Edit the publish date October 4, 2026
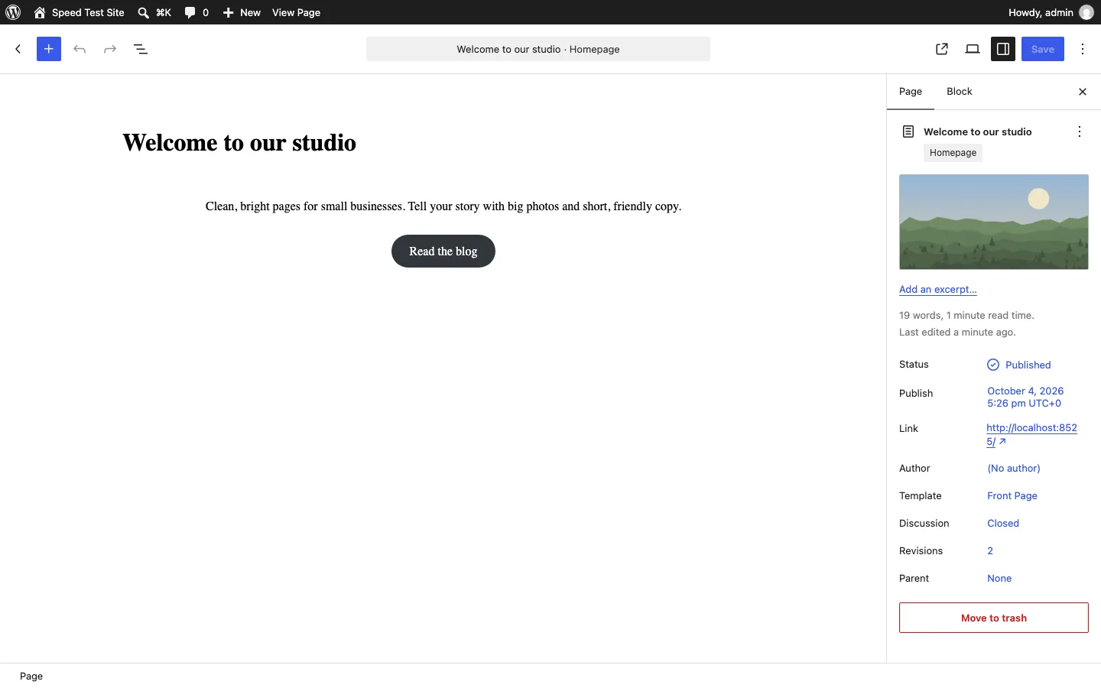The image size is (1101, 688). click(1025, 397)
